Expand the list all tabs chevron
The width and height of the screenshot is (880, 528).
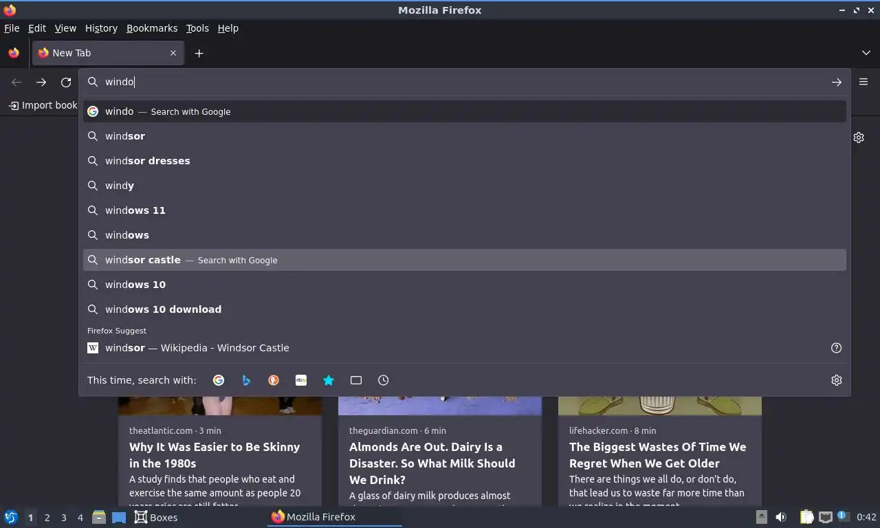[x=866, y=53]
